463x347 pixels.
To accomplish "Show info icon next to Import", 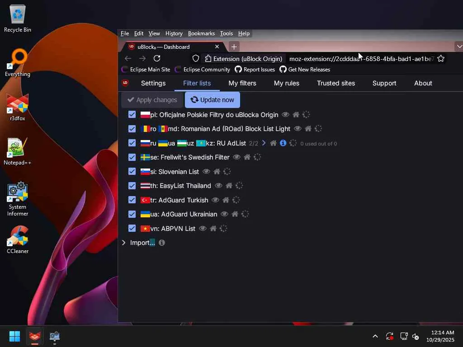I will [162, 243].
